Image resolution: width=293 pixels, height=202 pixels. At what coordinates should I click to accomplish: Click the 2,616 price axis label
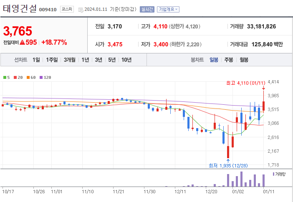(273, 137)
